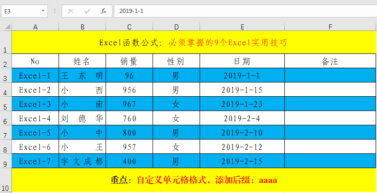Click the formula bar resize dots handle
Viewport: 377px width, 193px height.
pos(55,11)
